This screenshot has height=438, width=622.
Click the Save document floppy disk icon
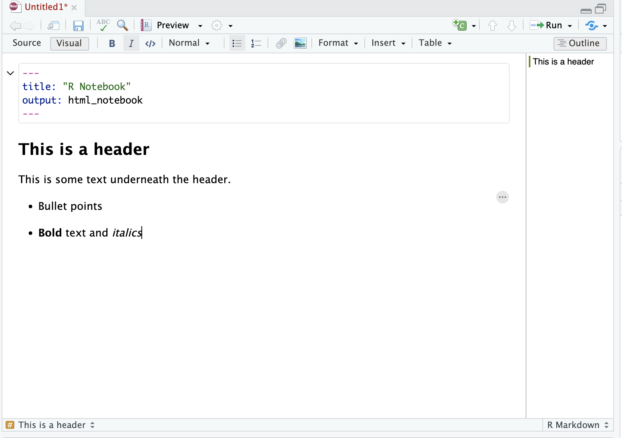click(78, 26)
